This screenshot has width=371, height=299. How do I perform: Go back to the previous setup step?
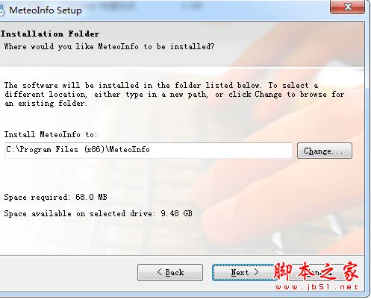click(x=170, y=272)
